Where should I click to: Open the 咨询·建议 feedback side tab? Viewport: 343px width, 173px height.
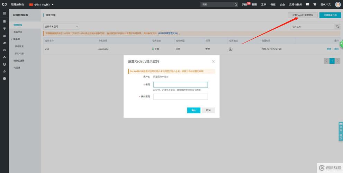click(341, 131)
